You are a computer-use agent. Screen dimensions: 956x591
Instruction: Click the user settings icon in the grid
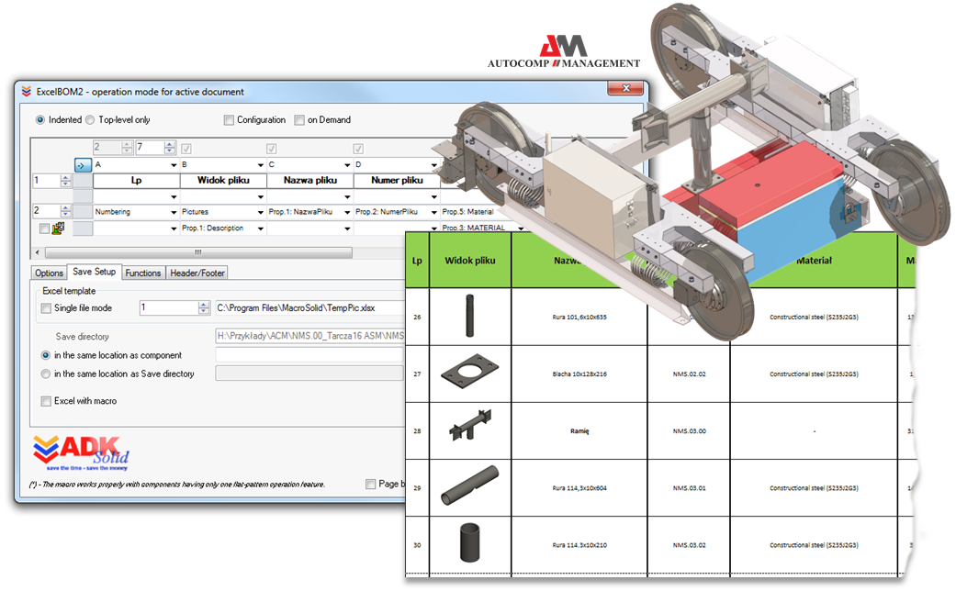coord(59,229)
